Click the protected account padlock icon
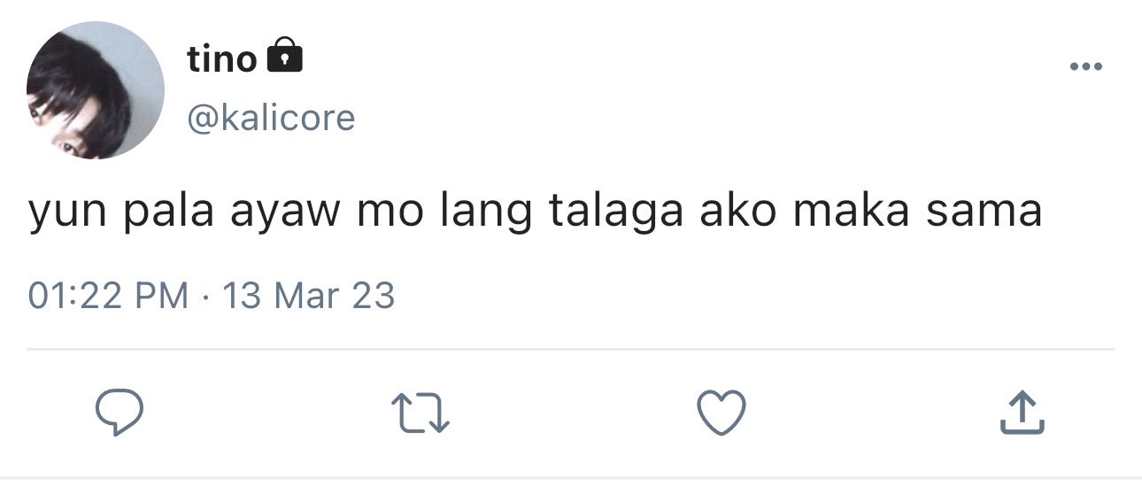 click(284, 57)
